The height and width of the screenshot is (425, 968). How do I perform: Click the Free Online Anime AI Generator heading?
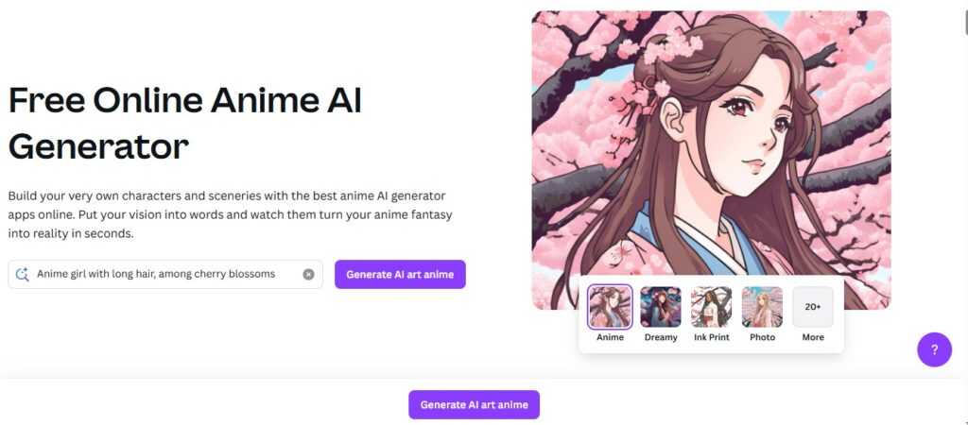coord(184,124)
